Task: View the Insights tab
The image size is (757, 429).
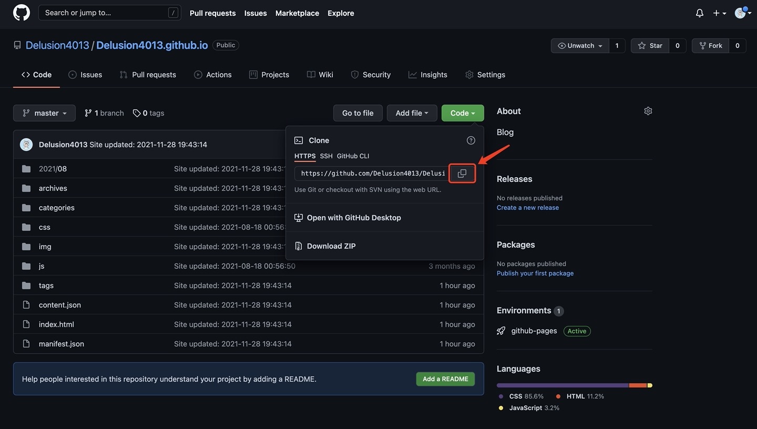Action: 428,75
